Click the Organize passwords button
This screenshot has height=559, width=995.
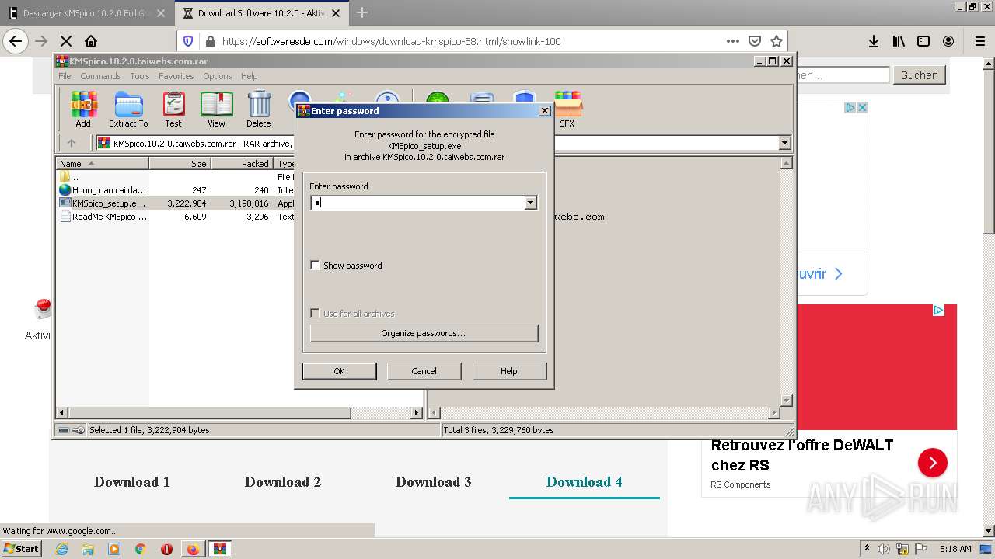pyautogui.click(x=424, y=333)
